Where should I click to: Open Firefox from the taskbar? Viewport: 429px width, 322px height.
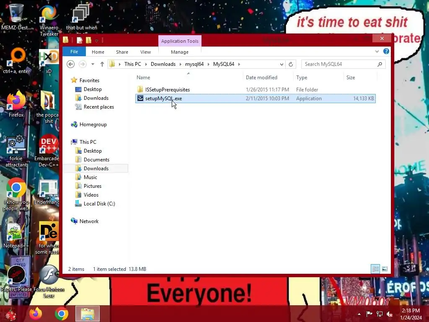(36, 314)
